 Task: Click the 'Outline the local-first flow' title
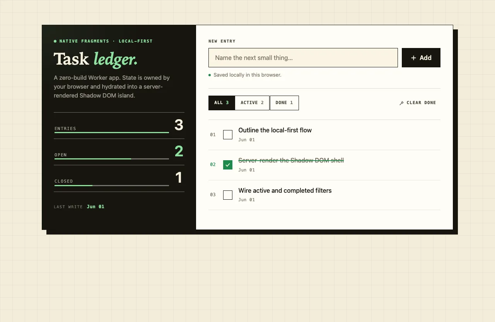pos(275,130)
